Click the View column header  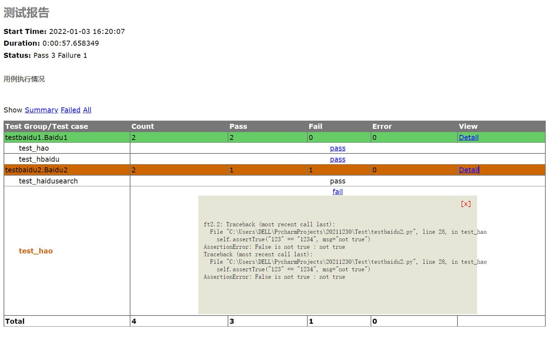coord(468,126)
